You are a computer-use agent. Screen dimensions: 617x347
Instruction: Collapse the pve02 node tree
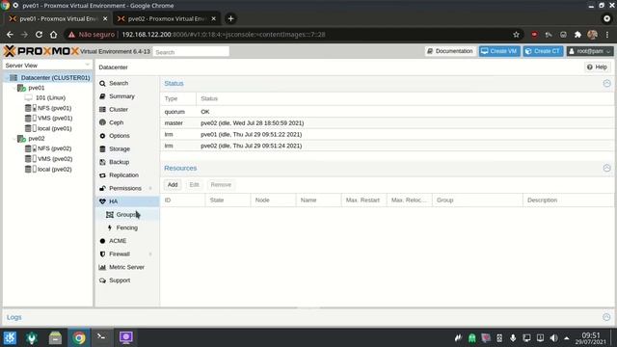tap(14, 139)
